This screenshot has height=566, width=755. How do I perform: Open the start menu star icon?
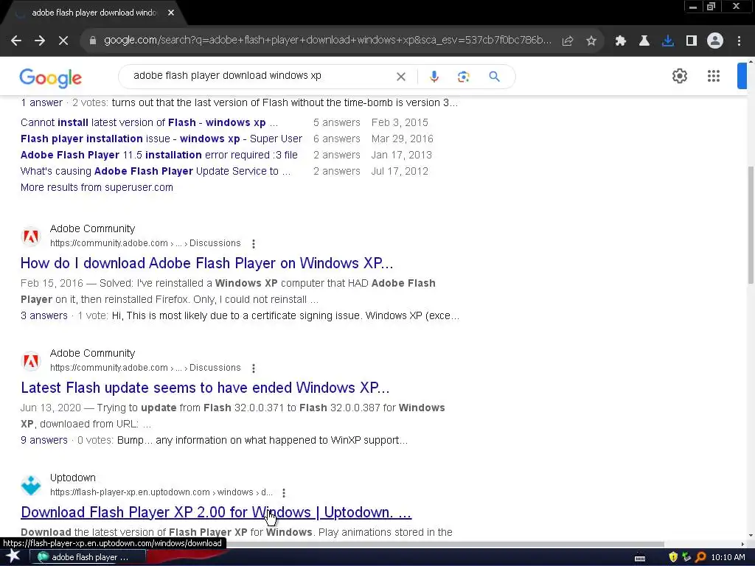coord(13,556)
